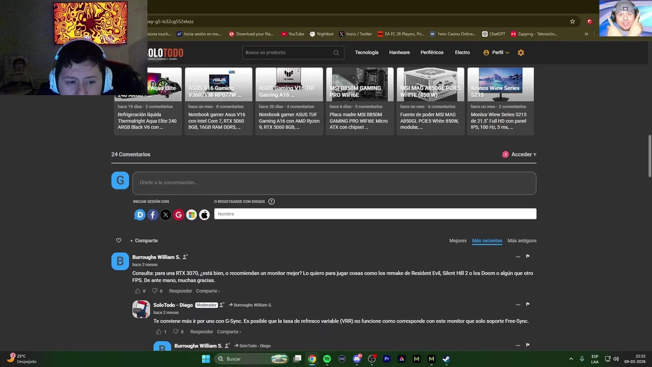652x367 pixels.
Task: Open Premiere Pro from the taskbar
Action: (387, 359)
